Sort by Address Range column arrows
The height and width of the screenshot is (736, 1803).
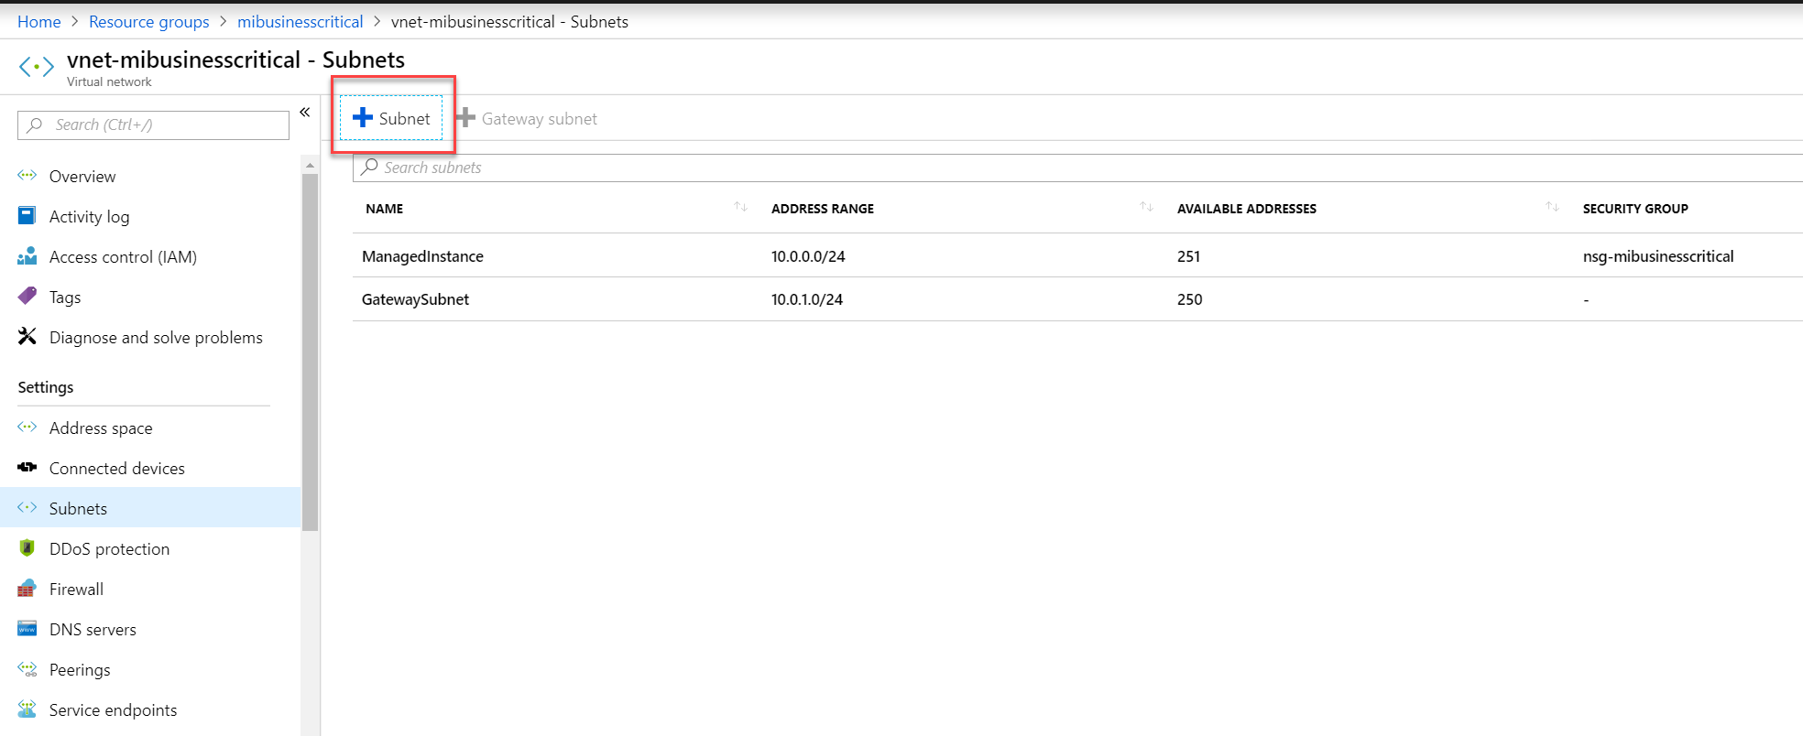(1146, 208)
